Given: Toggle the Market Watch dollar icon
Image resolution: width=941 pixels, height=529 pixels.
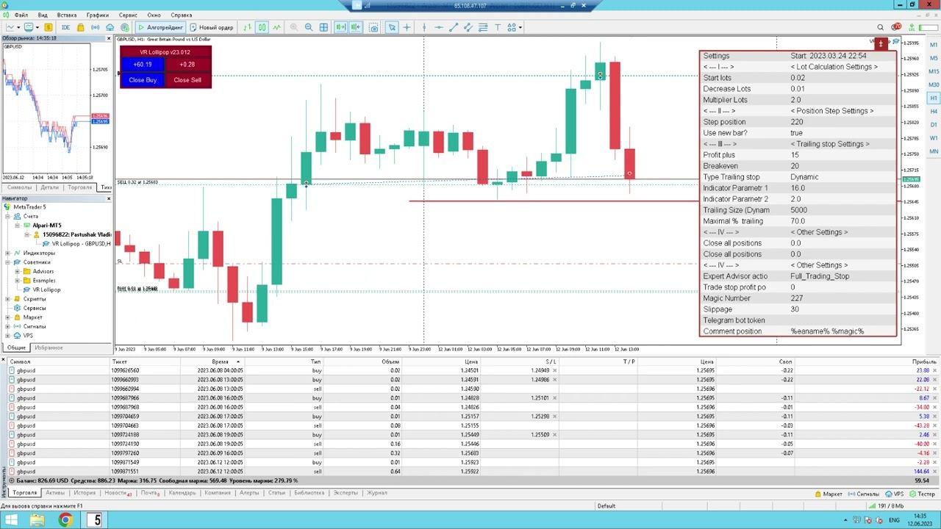Looking at the screenshot, I should (x=49, y=27).
